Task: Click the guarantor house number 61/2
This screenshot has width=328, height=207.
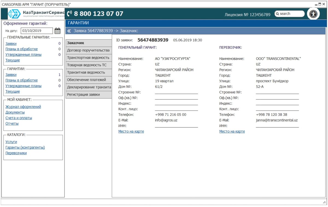Action: point(159,87)
